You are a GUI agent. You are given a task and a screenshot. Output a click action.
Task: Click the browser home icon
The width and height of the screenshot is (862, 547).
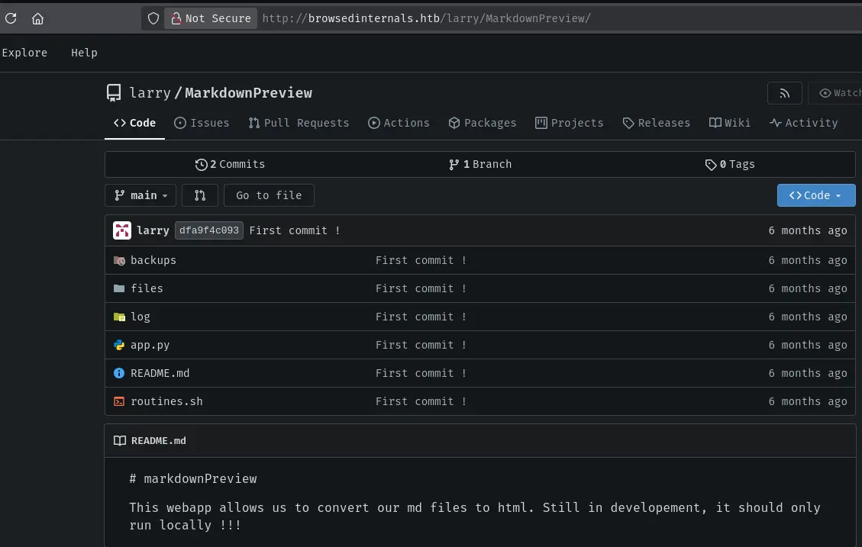coord(37,18)
